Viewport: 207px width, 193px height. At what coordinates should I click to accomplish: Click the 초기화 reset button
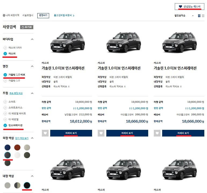point(27,27)
